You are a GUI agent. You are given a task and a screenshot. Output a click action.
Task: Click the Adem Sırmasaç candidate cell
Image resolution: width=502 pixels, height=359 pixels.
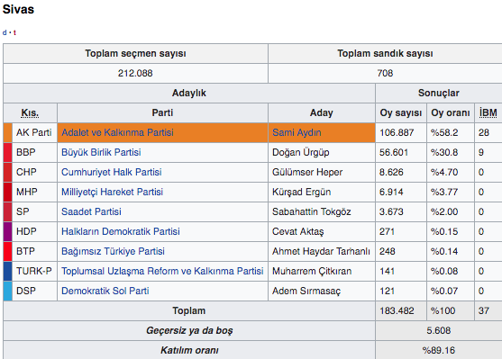322,292
